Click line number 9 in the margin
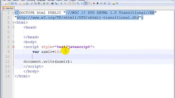The image size is (175, 98). point(8,52)
